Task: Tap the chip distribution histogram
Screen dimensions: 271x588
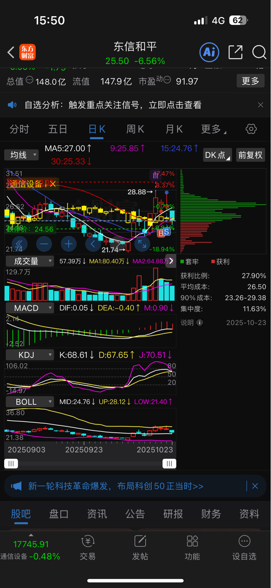Action: pos(223,211)
